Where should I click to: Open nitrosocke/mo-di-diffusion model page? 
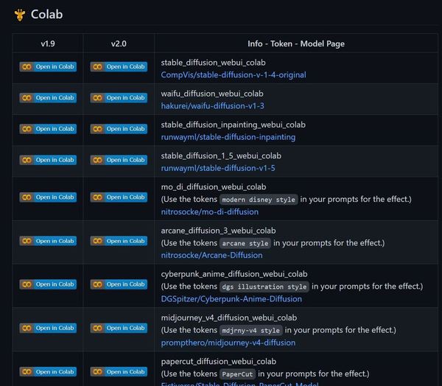pos(209,211)
